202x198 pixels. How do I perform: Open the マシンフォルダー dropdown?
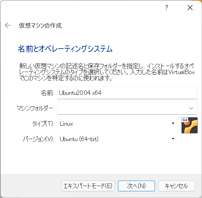pos(127,108)
